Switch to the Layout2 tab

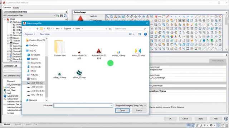click(x=28, y=124)
